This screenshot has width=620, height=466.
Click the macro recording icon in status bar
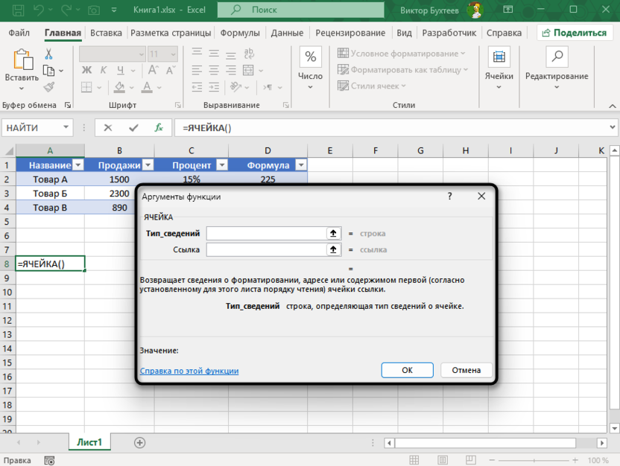click(48, 460)
